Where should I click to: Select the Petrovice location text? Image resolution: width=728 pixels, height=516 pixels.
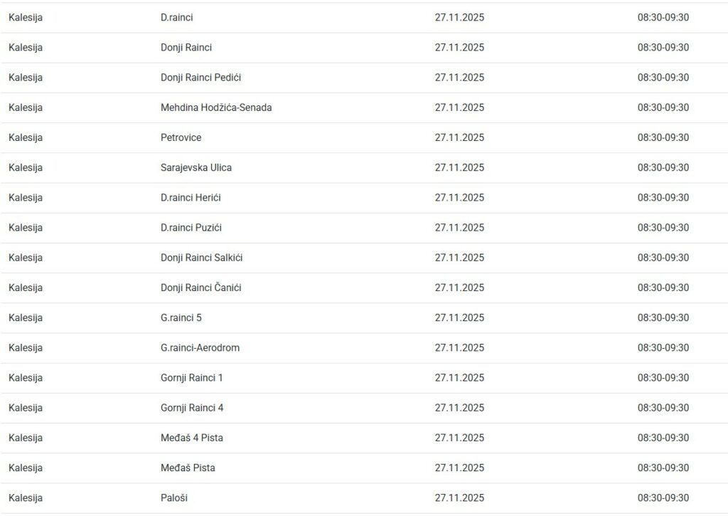(181, 137)
